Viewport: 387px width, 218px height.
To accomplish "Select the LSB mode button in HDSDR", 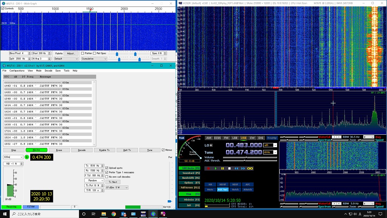I will [235, 138].
